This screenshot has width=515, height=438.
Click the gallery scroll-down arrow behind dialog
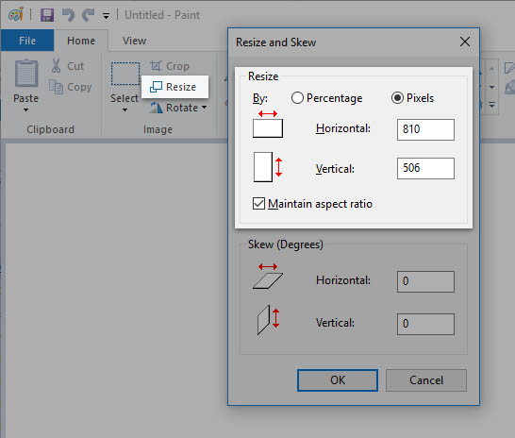pyautogui.click(x=491, y=87)
